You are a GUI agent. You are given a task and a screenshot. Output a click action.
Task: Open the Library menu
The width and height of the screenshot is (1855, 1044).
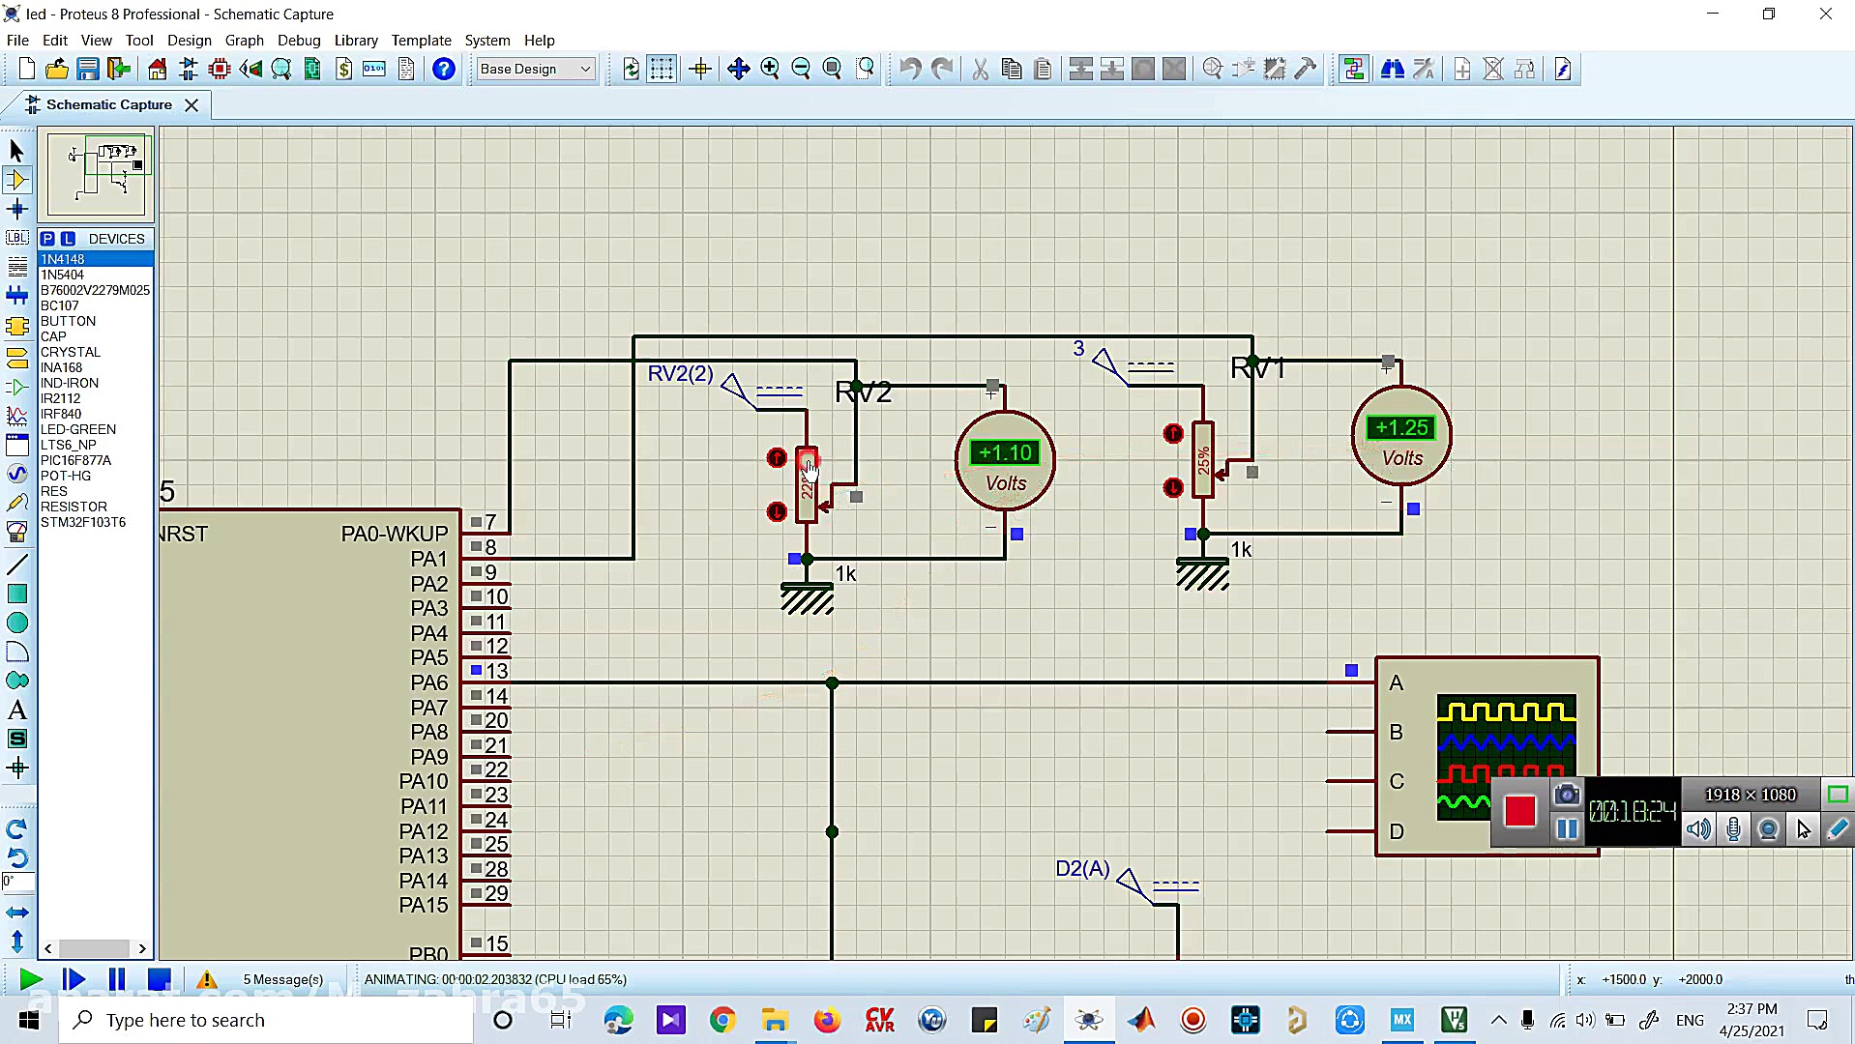click(x=356, y=41)
